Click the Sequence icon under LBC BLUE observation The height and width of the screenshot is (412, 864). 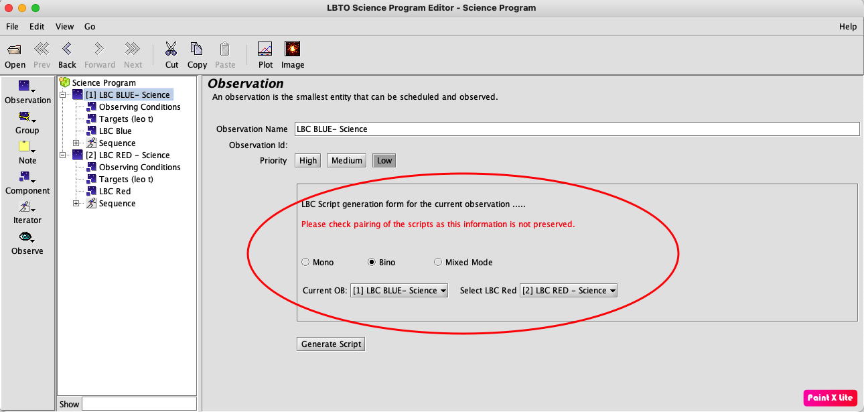pos(91,143)
